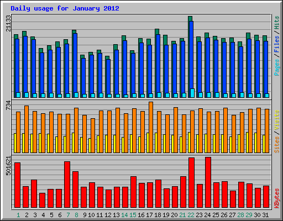The width and height of the screenshot is (283, 221).
Task: Select green weekend day label 21
Action: tap(182, 215)
